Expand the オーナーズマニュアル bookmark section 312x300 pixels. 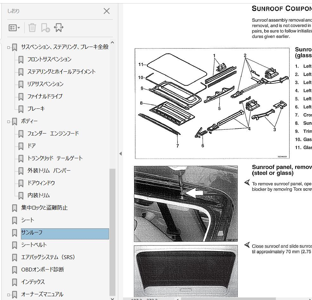point(9,295)
